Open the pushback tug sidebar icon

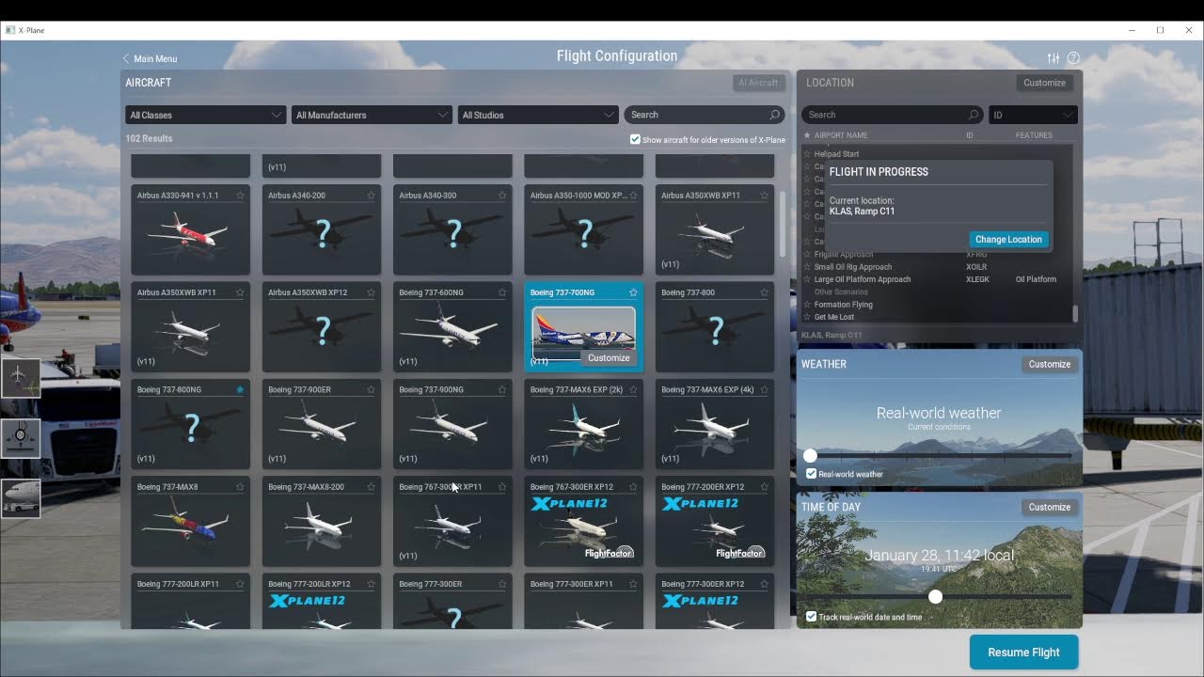[x=20, y=498]
